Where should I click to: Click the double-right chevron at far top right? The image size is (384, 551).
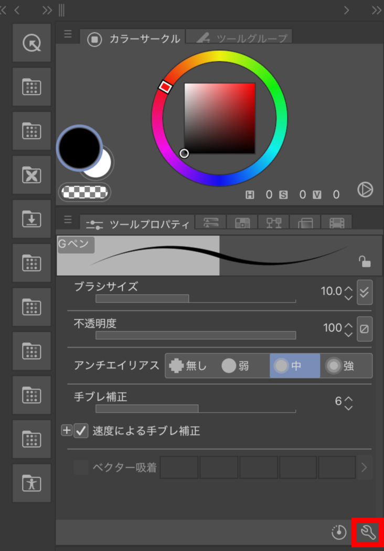click(376, 10)
